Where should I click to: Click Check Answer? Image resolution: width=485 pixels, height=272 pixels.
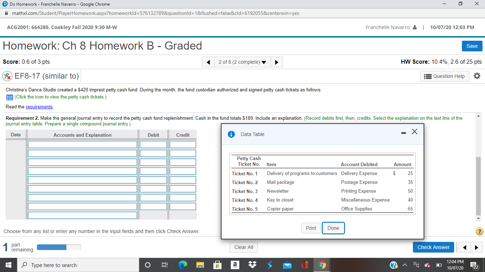coord(434,247)
